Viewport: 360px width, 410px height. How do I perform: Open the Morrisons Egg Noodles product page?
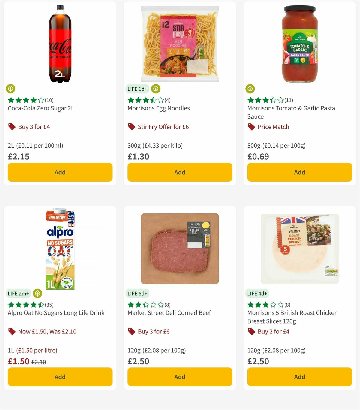[158, 108]
